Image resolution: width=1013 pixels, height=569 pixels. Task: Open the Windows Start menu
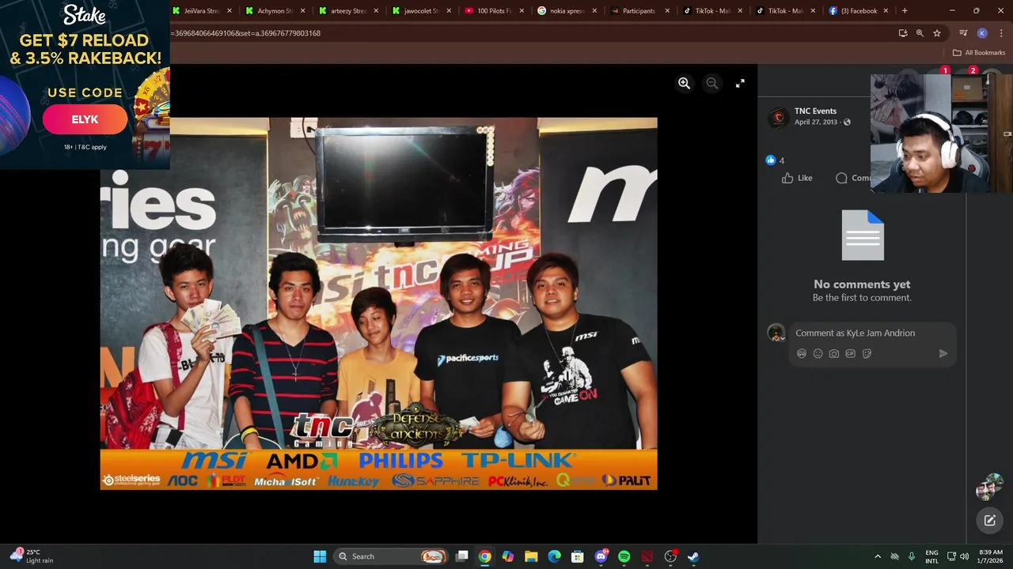(320, 556)
